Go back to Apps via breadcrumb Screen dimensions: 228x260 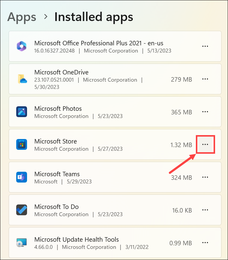pyautogui.click(x=22, y=17)
